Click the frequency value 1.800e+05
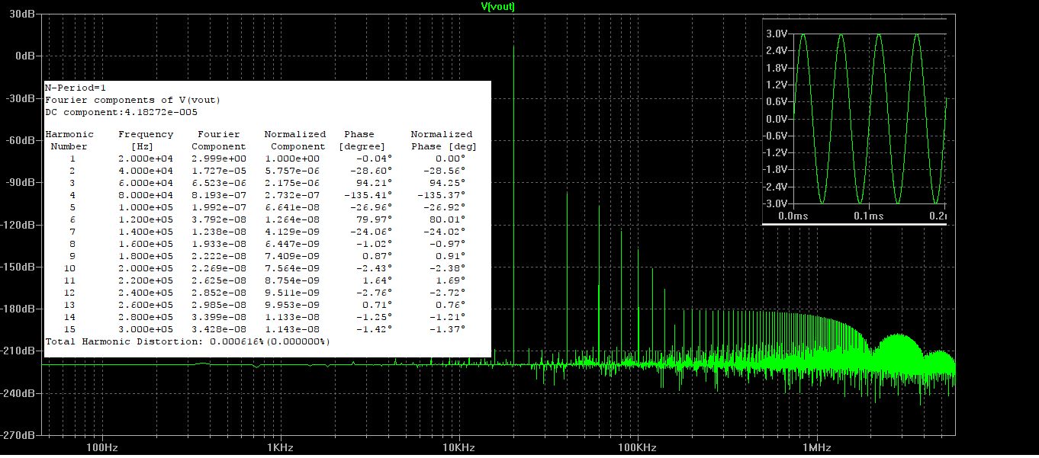Viewport: 1039px width, 458px height. coord(146,256)
